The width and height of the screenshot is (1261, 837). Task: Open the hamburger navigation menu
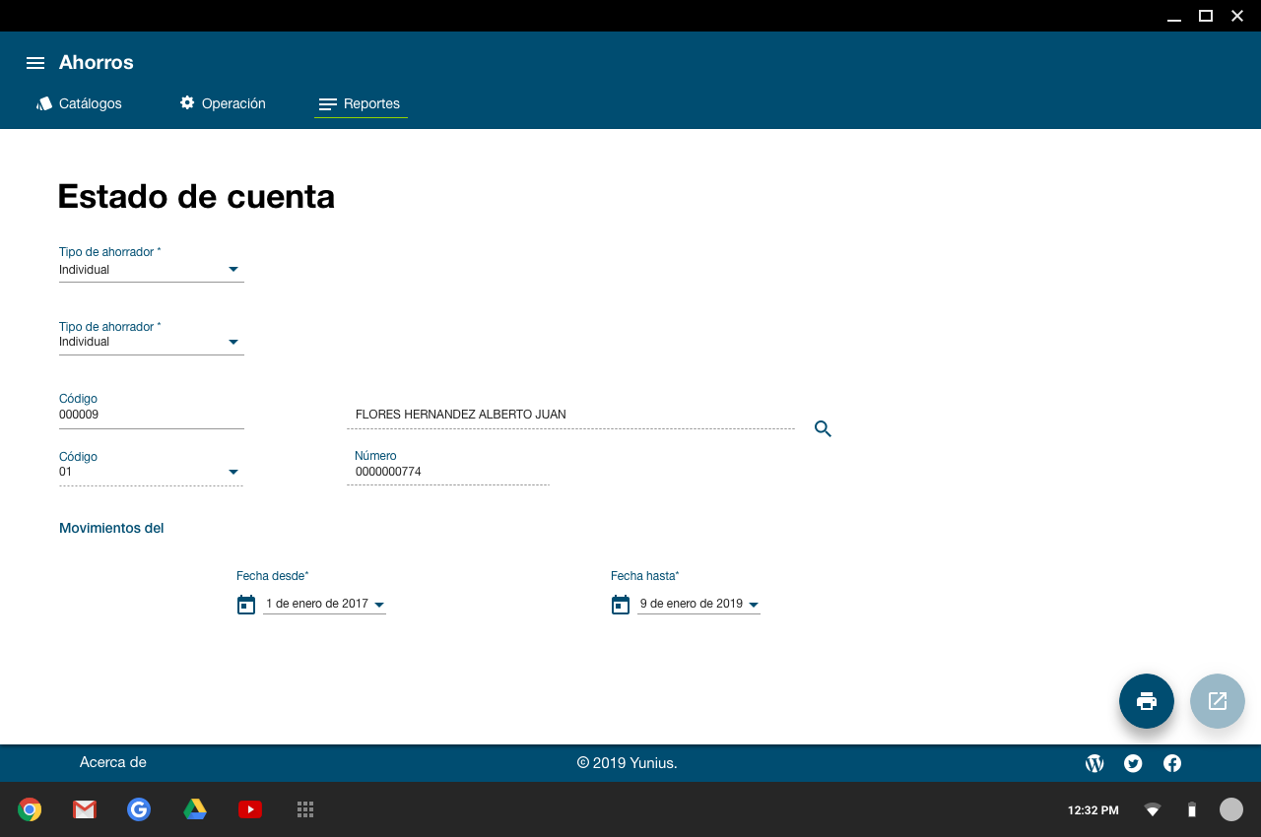tap(35, 63)
